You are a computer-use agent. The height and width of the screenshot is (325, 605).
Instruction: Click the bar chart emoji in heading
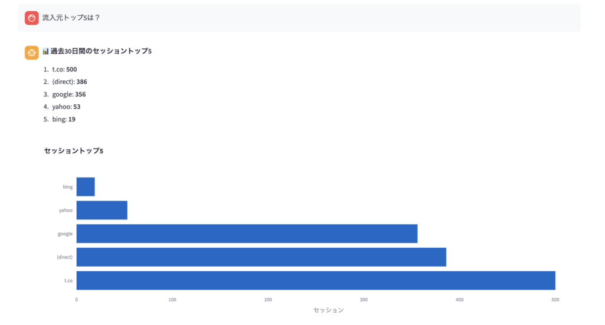45,51
